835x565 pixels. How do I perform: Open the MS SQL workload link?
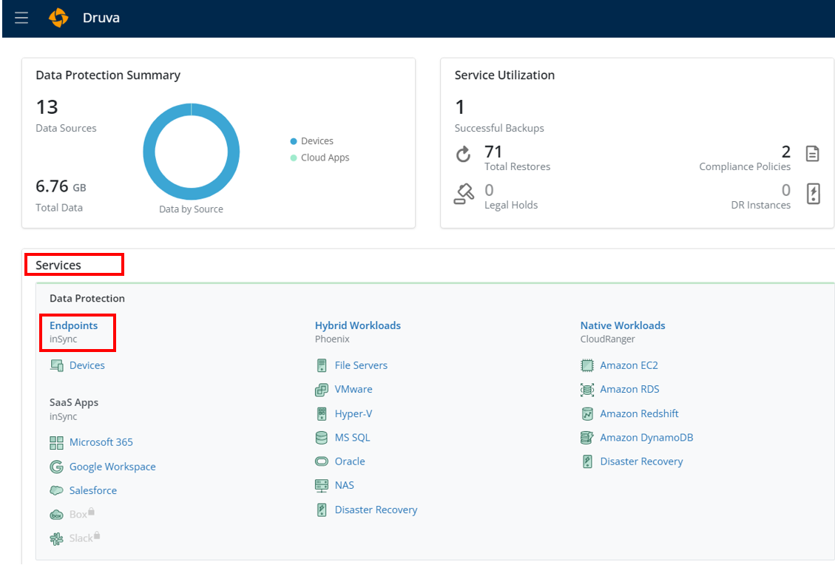(x=351, y=438)
